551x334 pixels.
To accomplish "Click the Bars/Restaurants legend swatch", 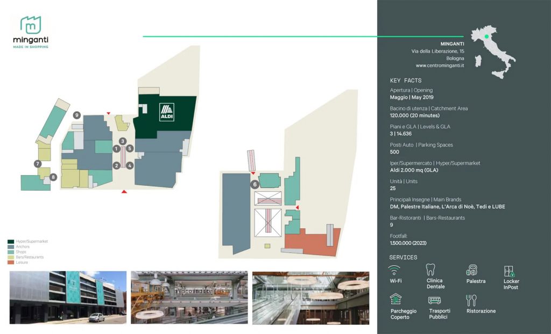I will 11,257.
